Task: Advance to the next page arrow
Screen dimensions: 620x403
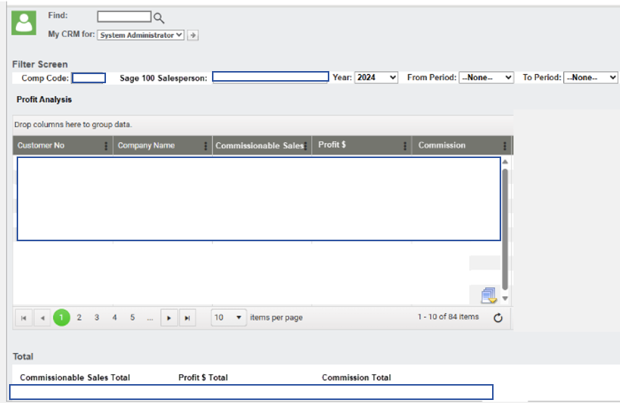Action: (x=169, y=318)
